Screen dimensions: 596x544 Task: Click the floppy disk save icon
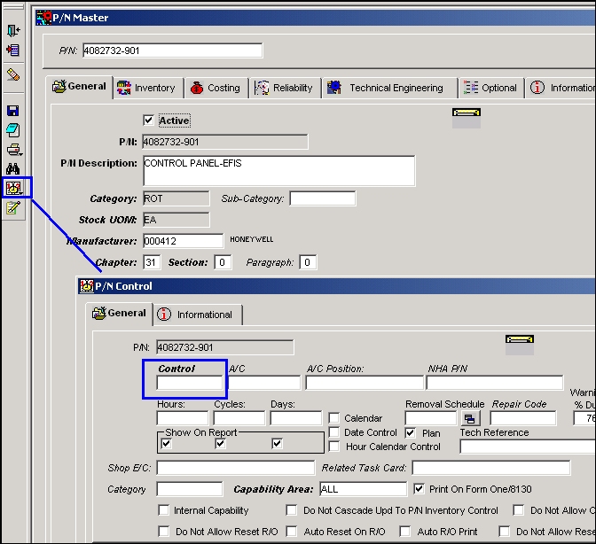13,111
